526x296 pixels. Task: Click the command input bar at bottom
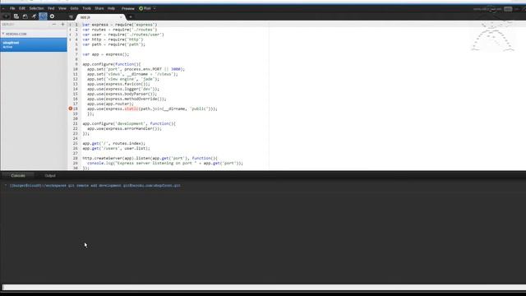264,287
